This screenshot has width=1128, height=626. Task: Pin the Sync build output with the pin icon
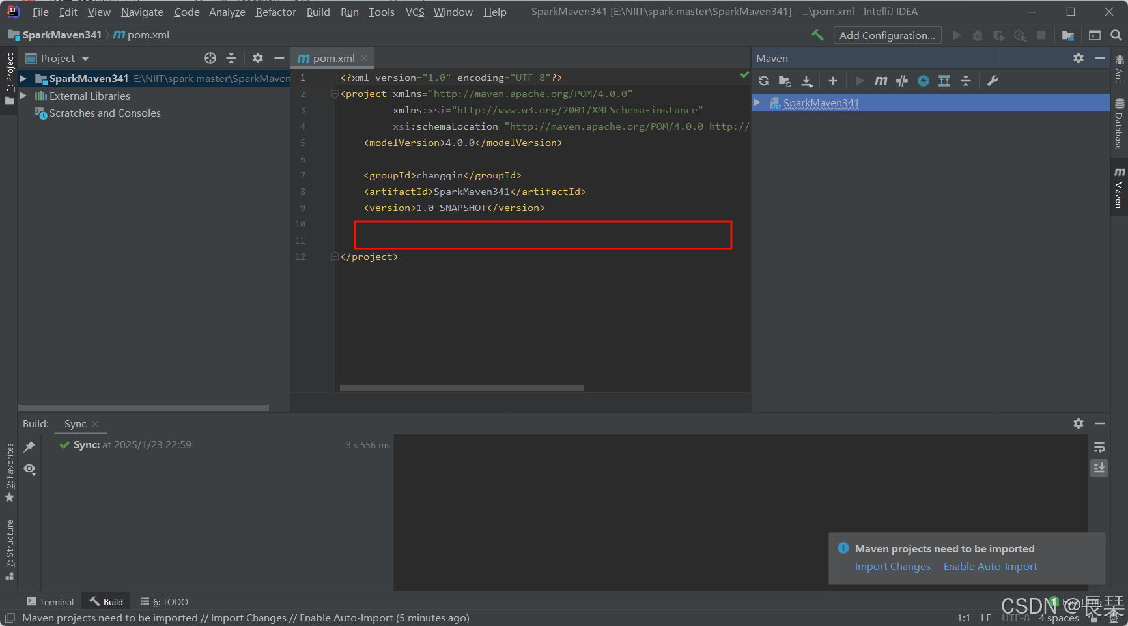coord(29,446)
